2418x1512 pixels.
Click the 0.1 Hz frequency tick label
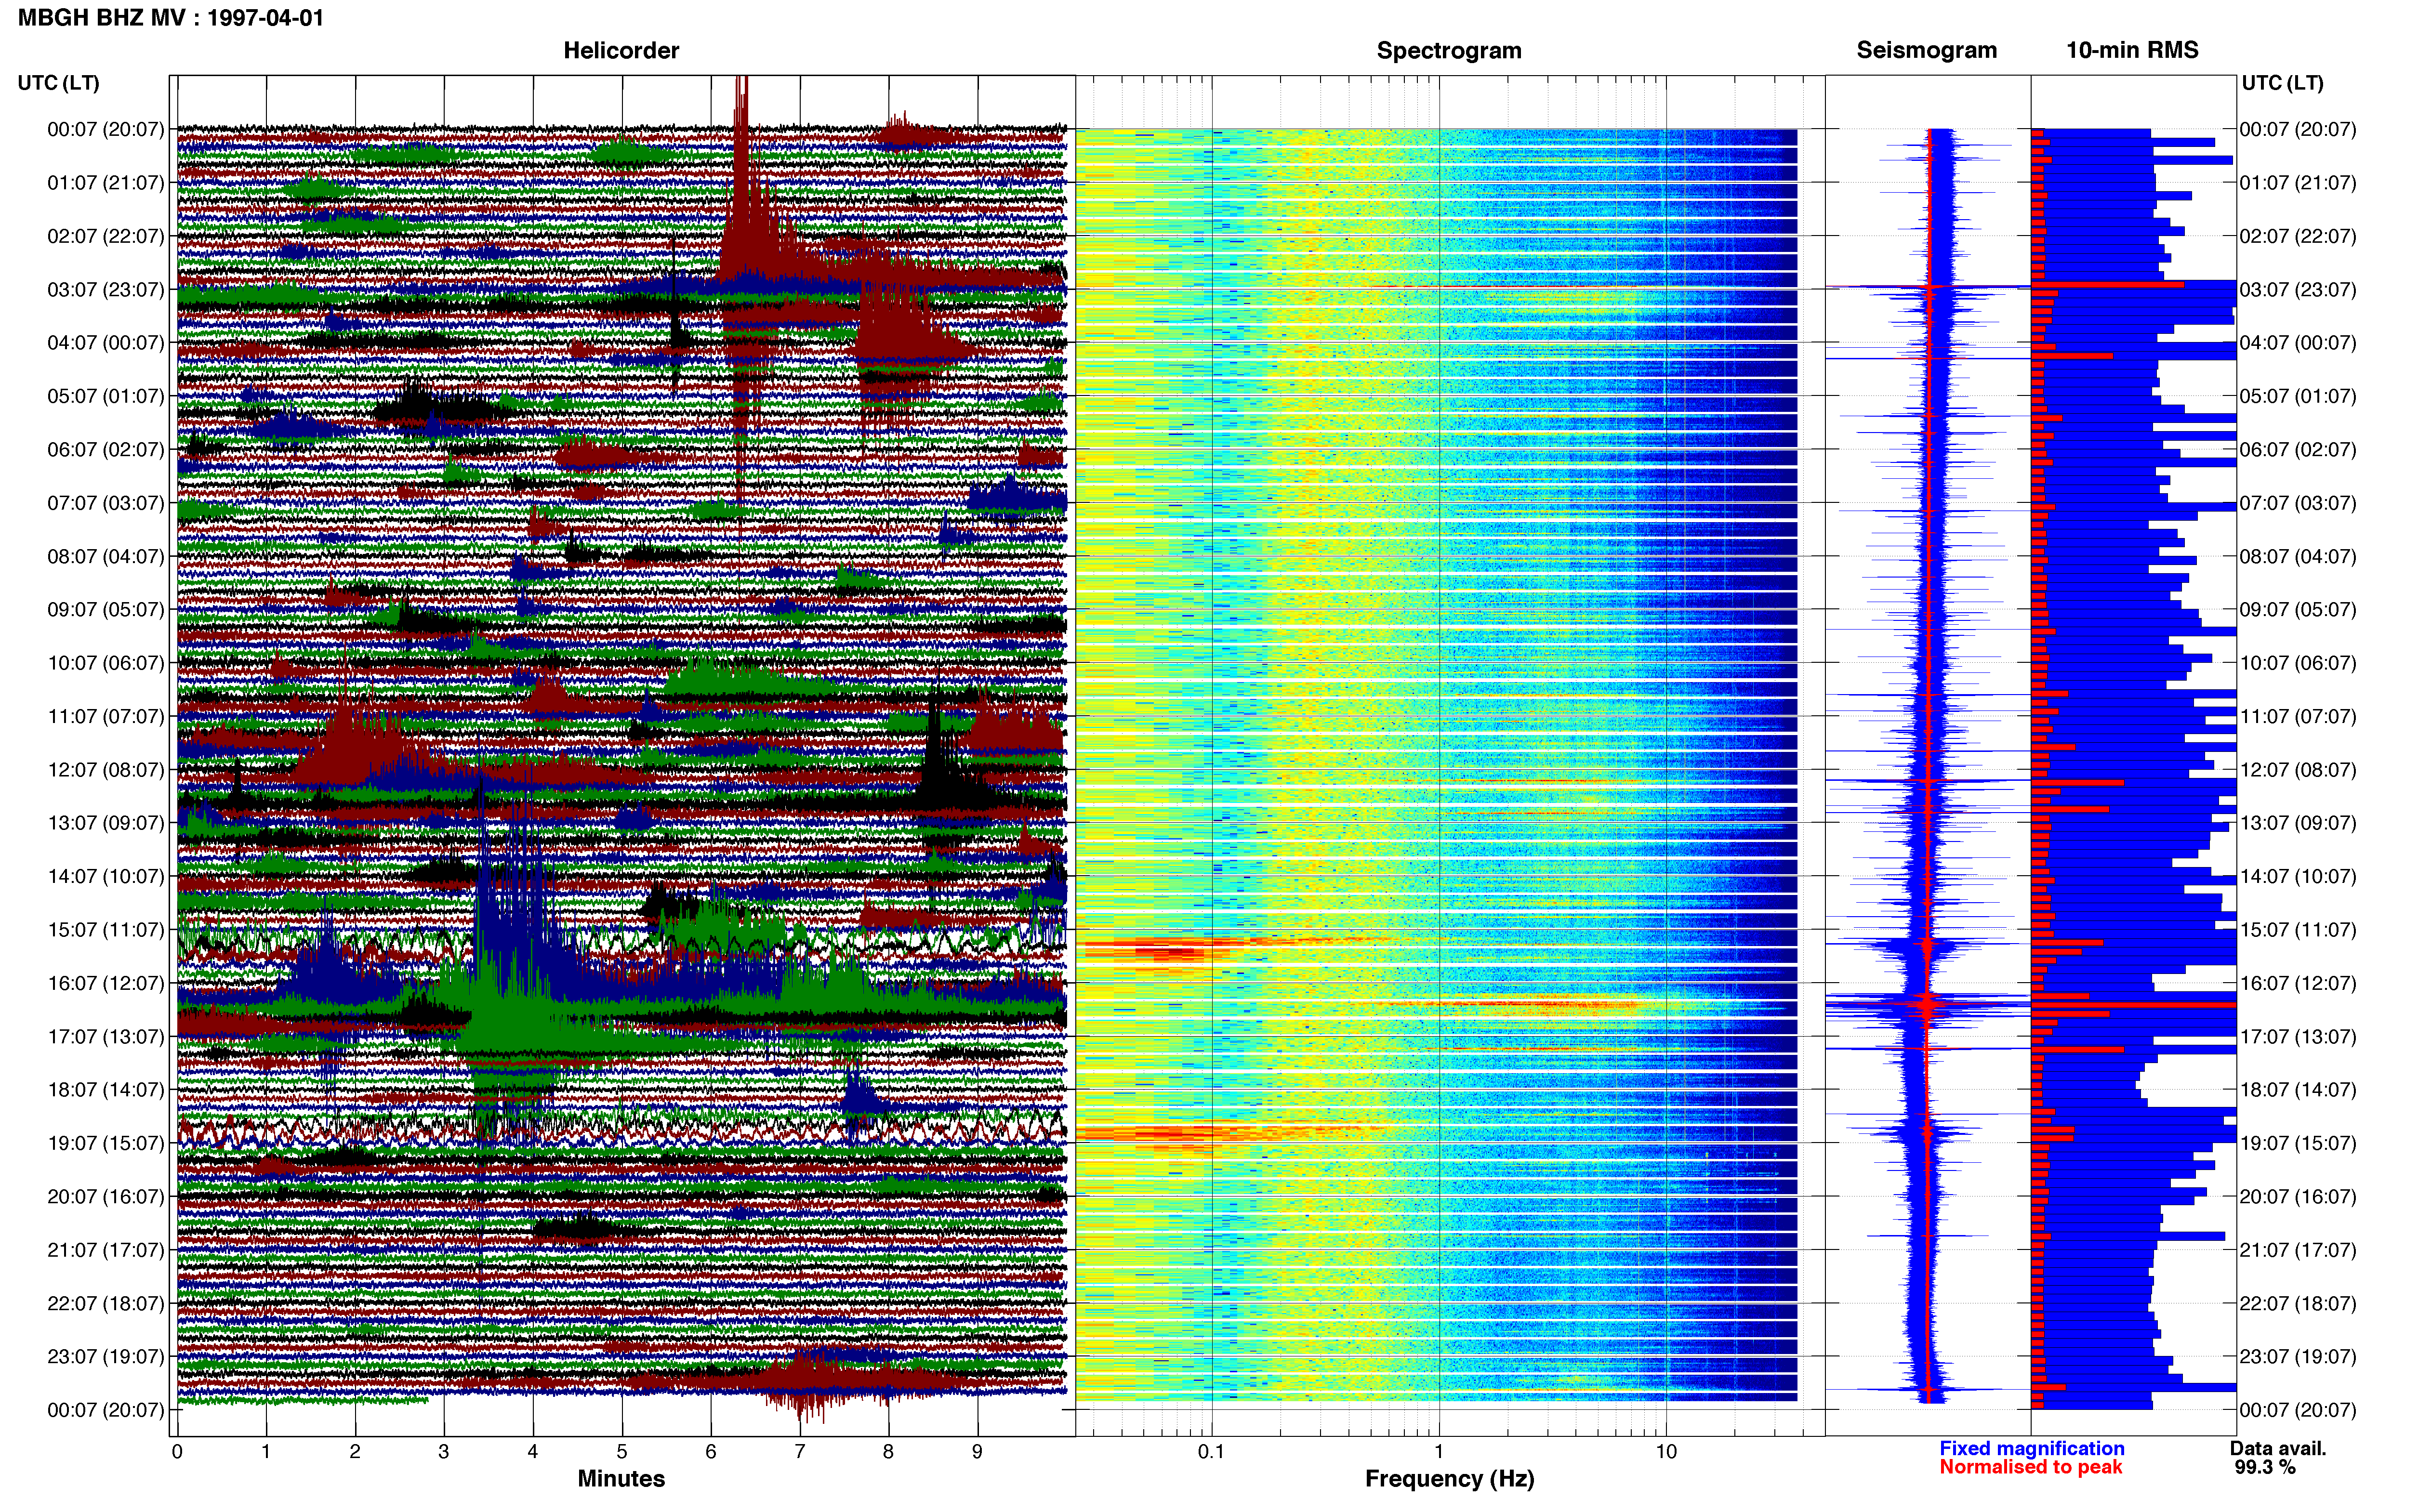click(1211, 1451)
